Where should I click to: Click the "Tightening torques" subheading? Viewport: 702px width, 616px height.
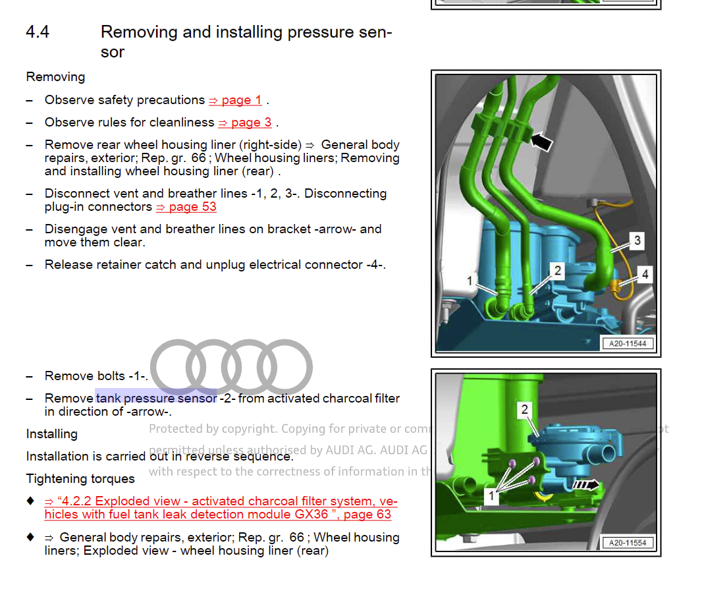80,479
